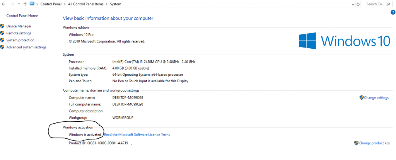Read the Microsoft Software Licence Terms
Image resolution: width=396 pixels, height=160 pixels.
click(x=137, y=134)
